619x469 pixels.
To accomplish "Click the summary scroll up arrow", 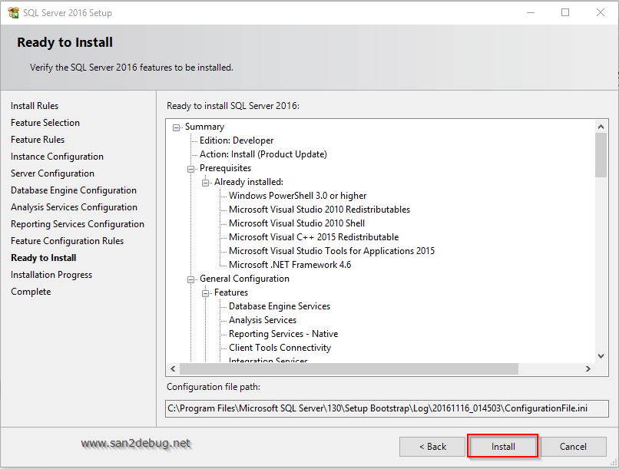I will tap(601, 127).
